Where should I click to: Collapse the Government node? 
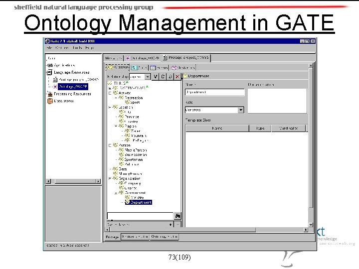(116, 193)
